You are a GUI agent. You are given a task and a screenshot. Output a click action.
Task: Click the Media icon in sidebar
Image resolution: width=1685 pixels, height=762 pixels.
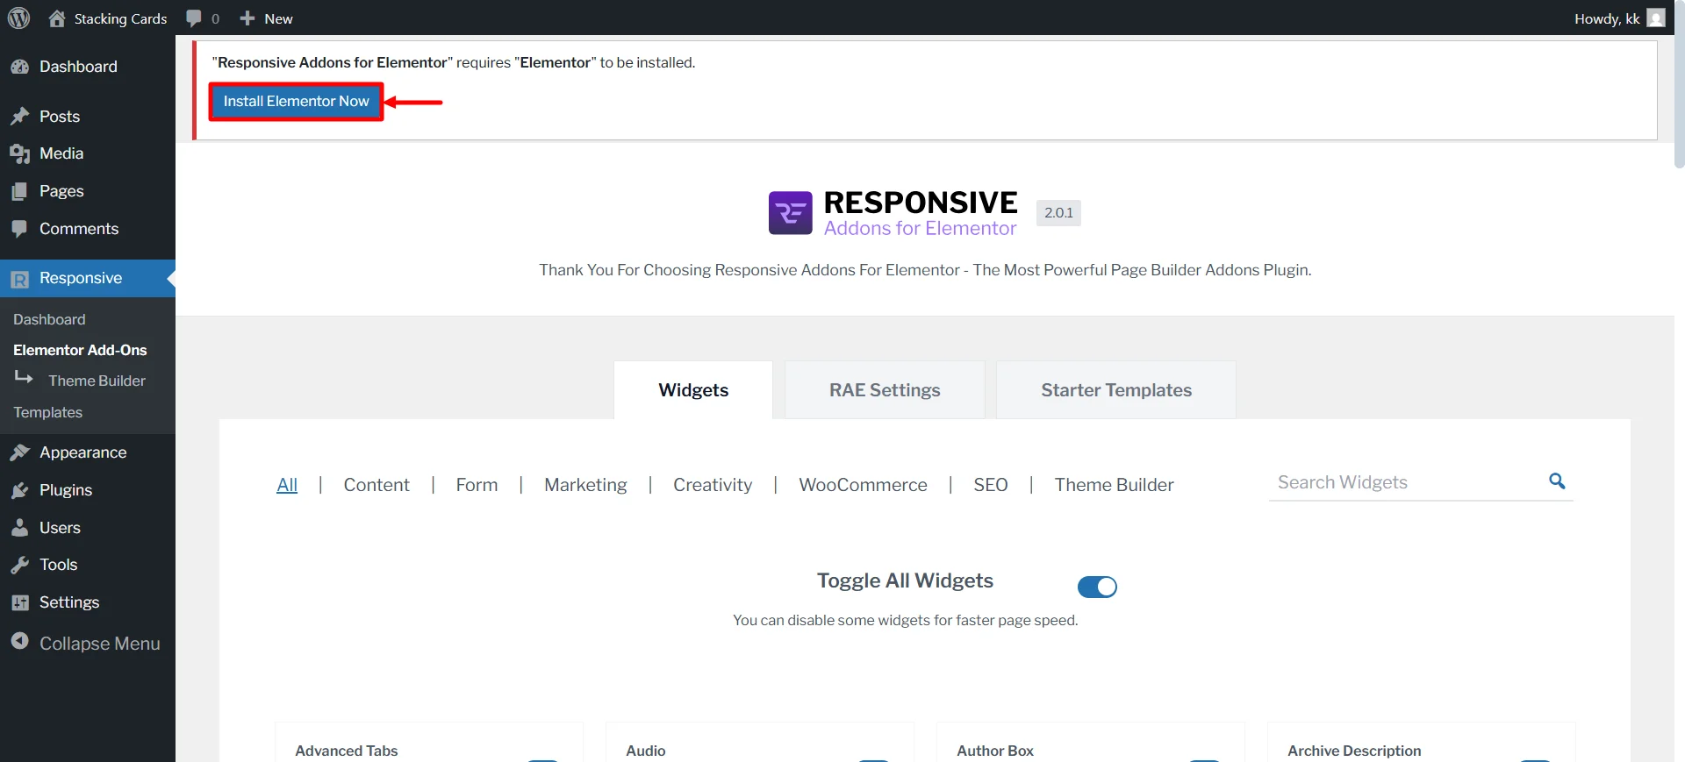pyautogui.click(x=19, y=153)
